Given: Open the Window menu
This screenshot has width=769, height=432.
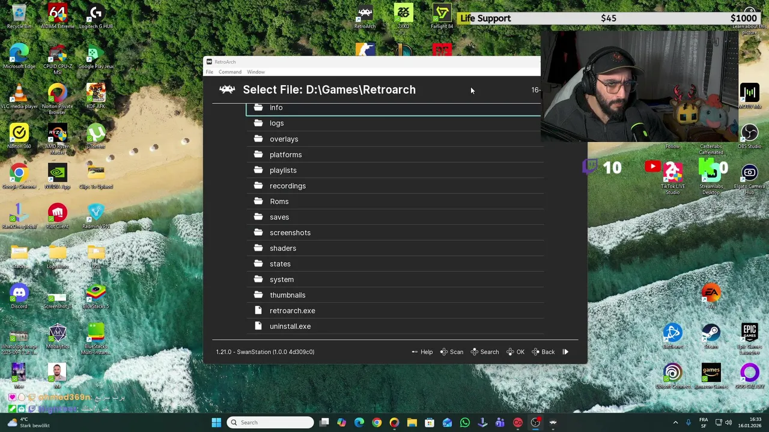Looking at the screenshot, I should pyautogui.click(x=256, y=72).
